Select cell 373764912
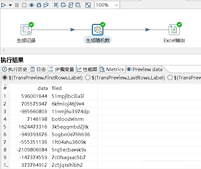Image resolution: width=201 pixels, height=169 pixels. (x=30, y=165)
